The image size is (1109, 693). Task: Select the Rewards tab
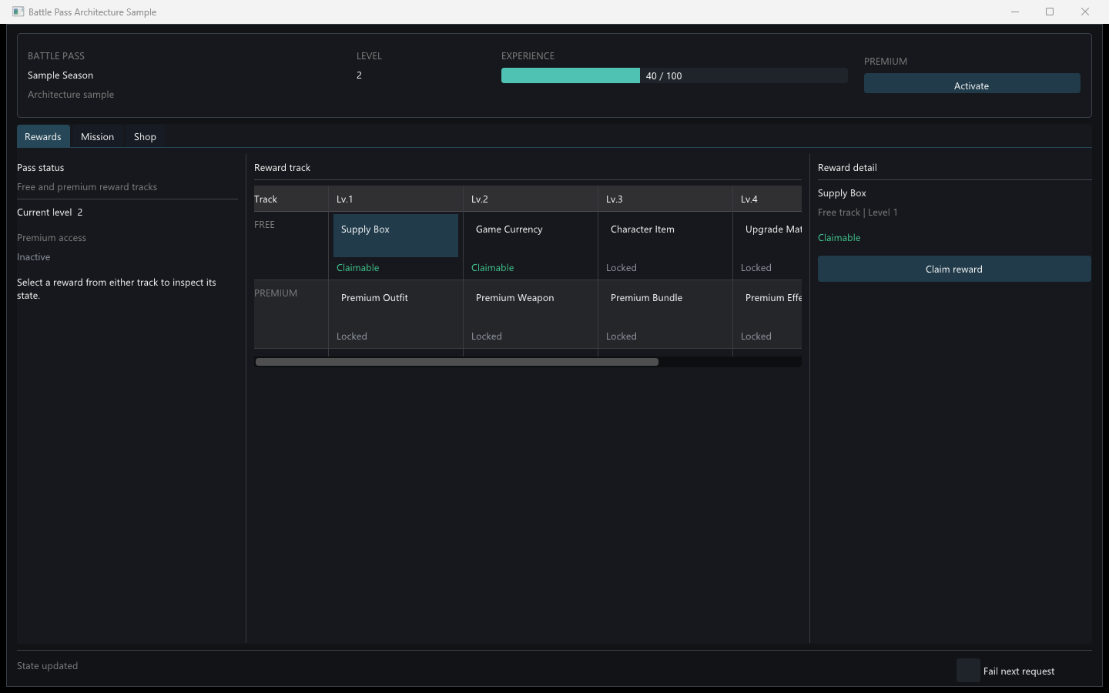43,136
